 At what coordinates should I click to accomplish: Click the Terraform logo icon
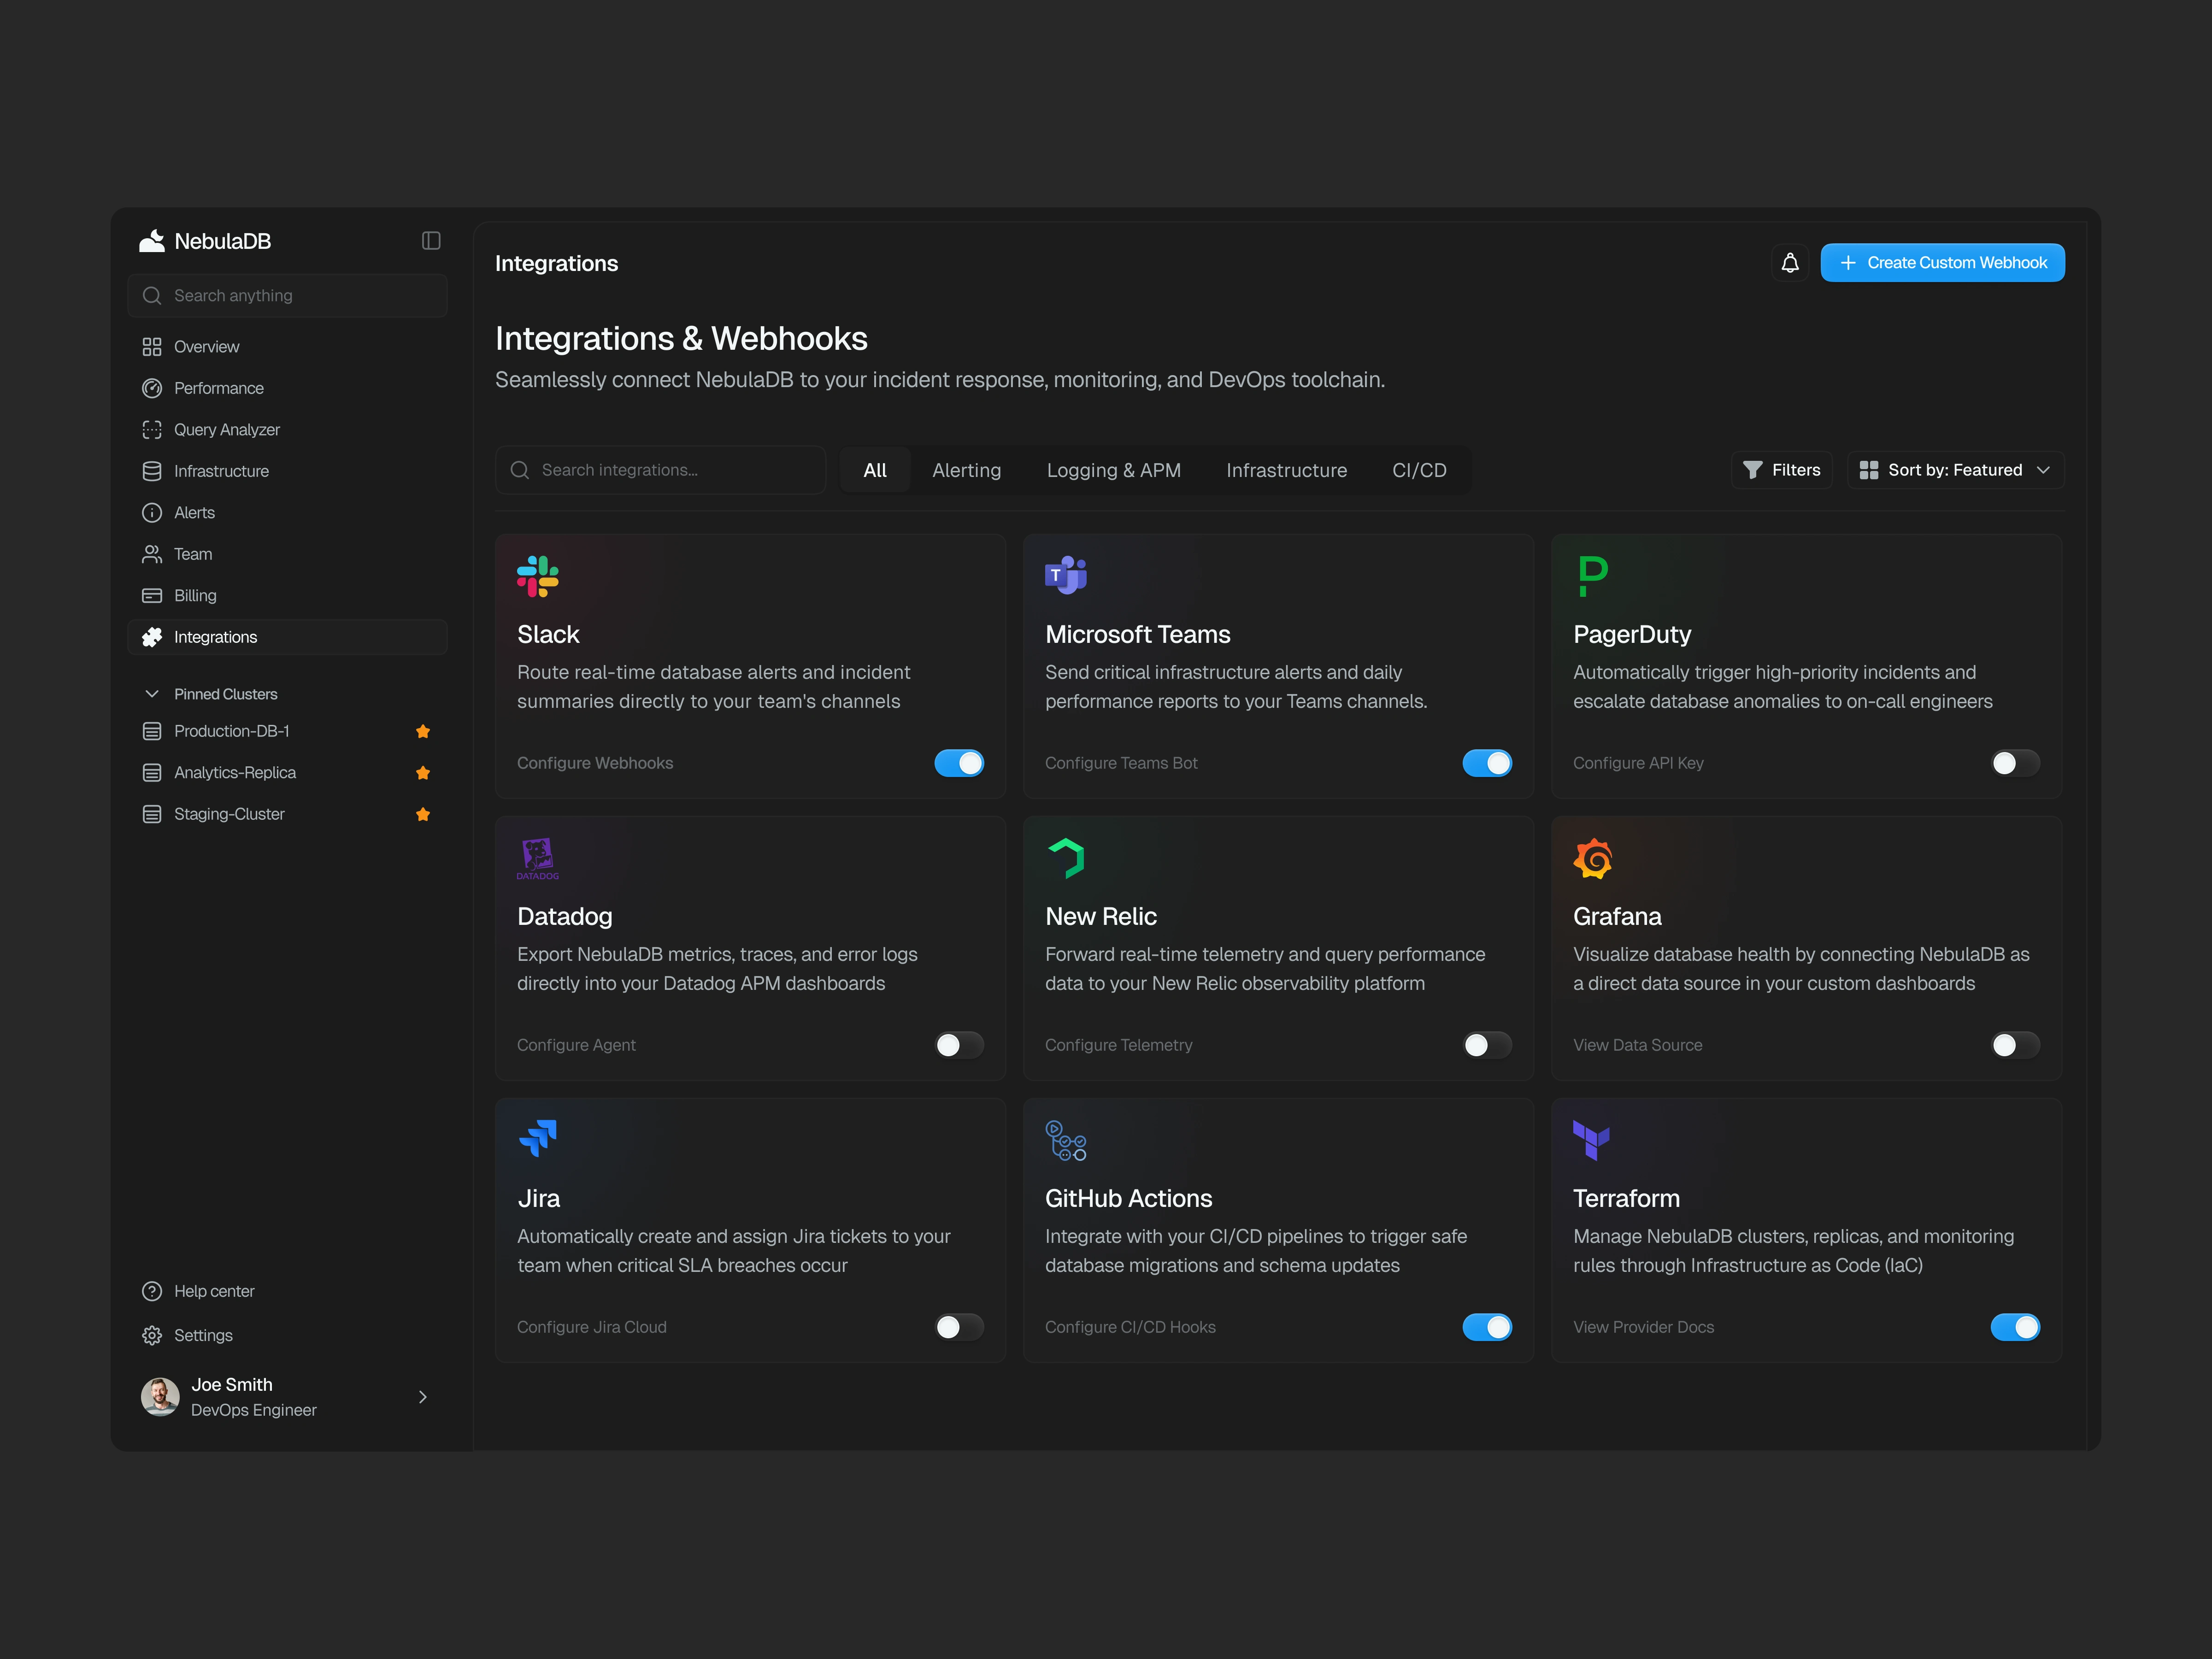click(x=1591, y=1140)
